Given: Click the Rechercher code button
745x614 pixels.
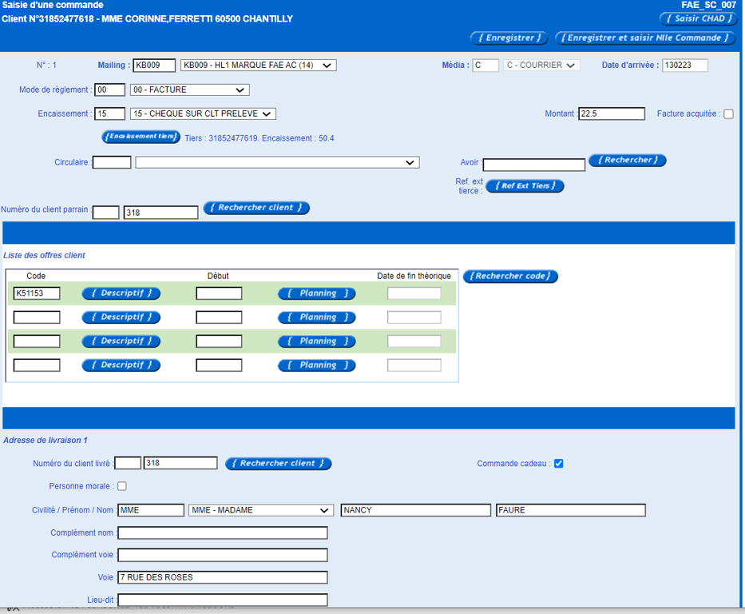Looking at the screenshot, I should coord(509,276).
